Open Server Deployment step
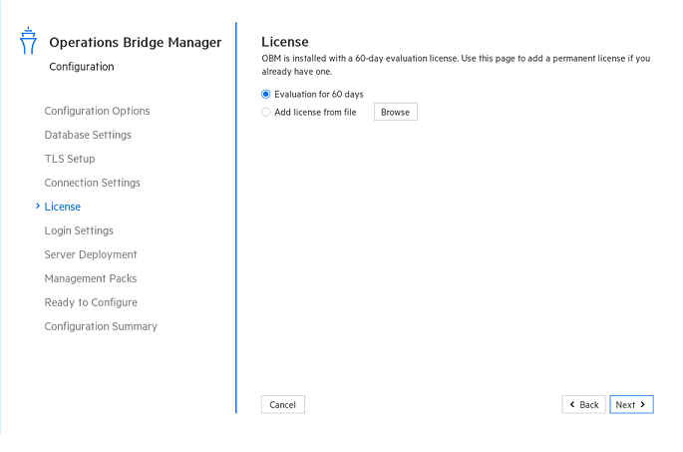 pyautogui.click(x=91, y=254)
